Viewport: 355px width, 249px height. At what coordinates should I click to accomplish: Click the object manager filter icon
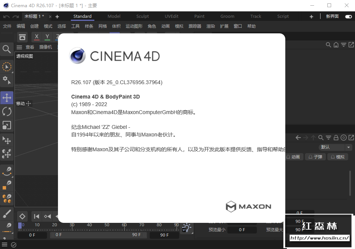[344, 45]
